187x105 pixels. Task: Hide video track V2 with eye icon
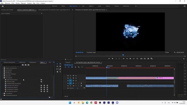76,78
